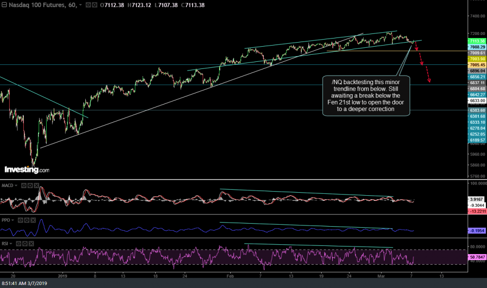Screen dimensions: 487x288
Task: Click the Nasdaq 100 Futures, 60 title text
Action: click(x=43, y=5)
